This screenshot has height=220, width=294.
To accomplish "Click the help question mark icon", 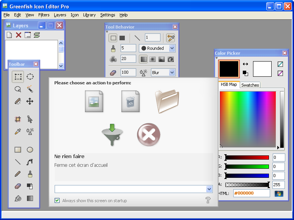I will (x=208, y=200).
